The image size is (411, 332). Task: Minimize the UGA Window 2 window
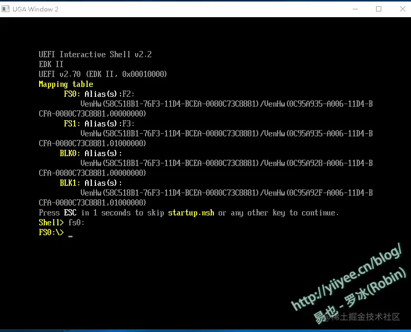355,9
